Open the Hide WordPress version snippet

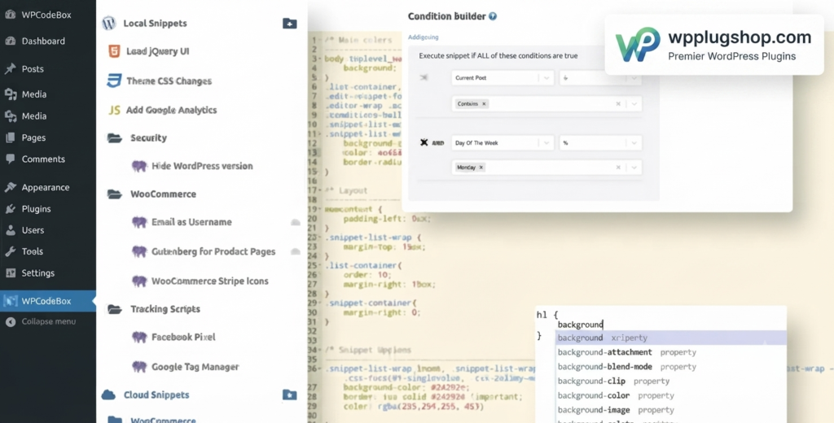[202, 166]
